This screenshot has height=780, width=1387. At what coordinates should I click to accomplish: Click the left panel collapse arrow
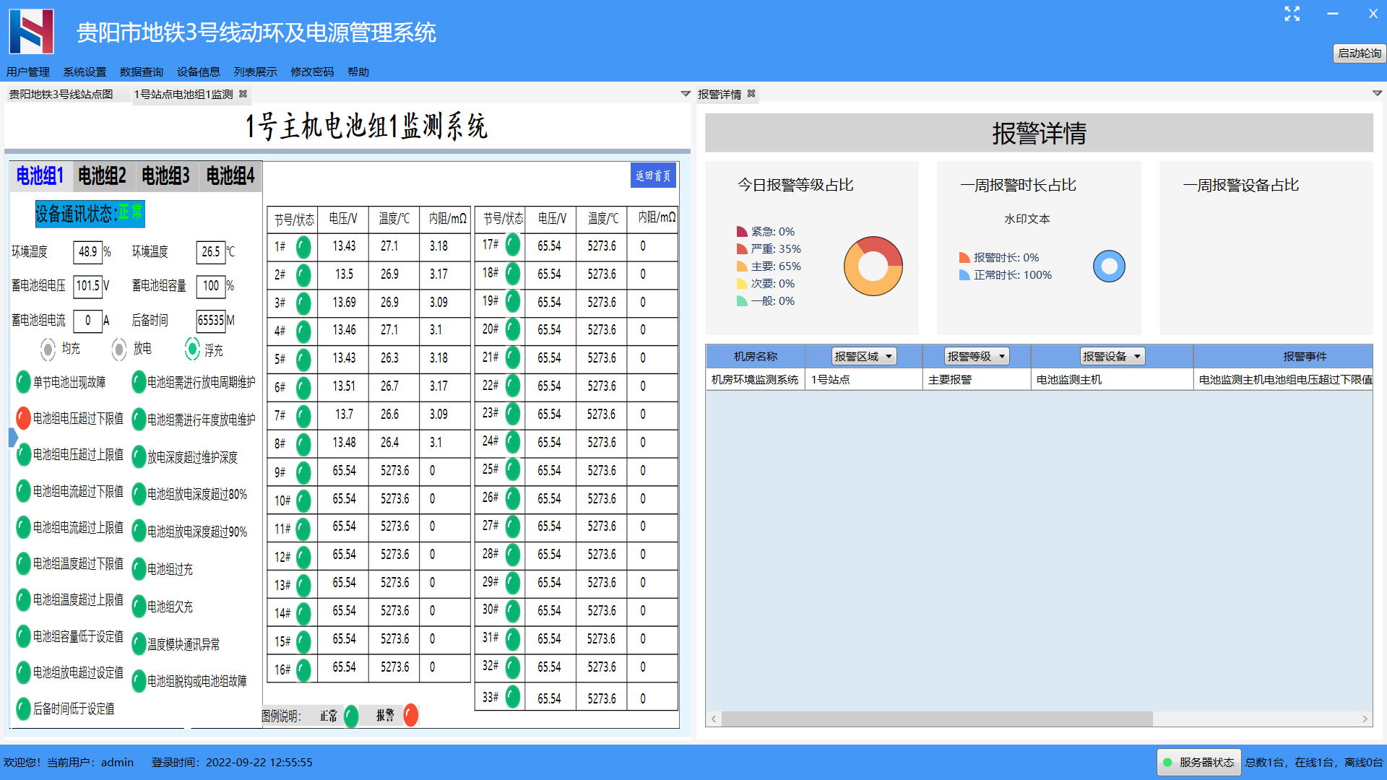click(12, 437)
